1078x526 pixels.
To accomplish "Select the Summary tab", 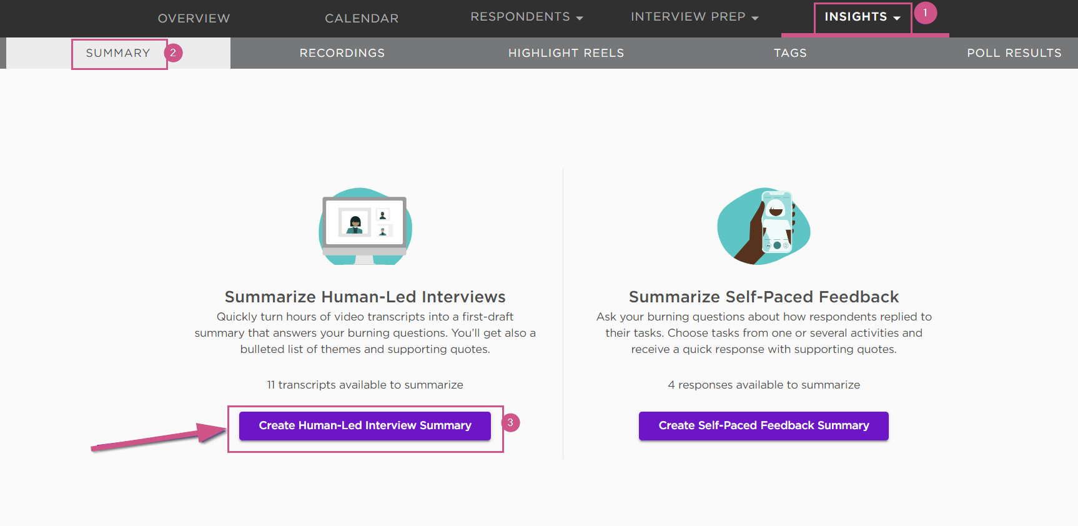I will (118, 53).
